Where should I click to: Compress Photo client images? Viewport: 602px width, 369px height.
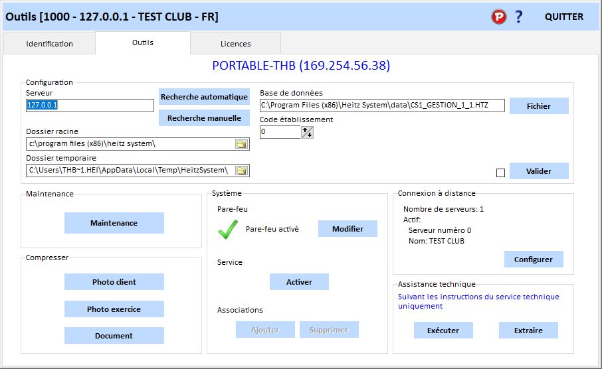[114, 282]
